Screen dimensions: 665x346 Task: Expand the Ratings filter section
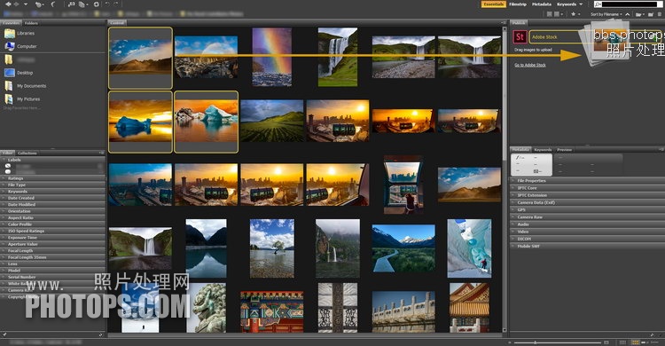click(x=52, y=178)
